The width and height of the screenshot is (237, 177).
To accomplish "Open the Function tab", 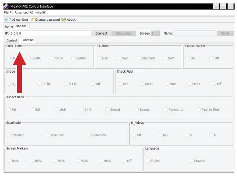I will click(x=27, y=40).
